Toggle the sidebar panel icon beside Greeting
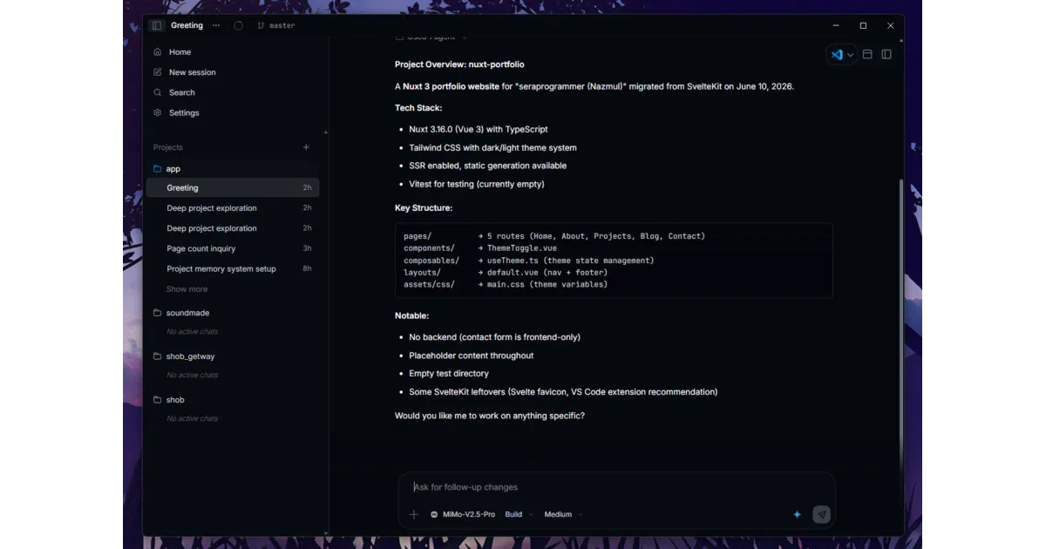Screen dimensions: 1046x549 click(157, 25)
